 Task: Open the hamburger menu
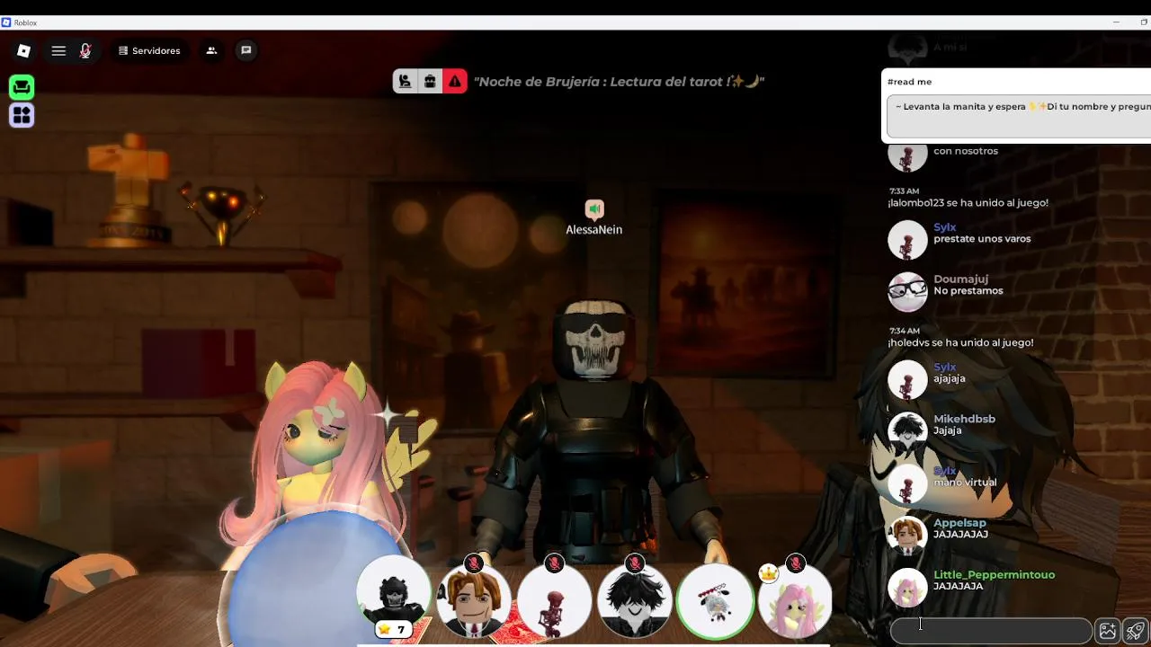(x=58, y=51)
